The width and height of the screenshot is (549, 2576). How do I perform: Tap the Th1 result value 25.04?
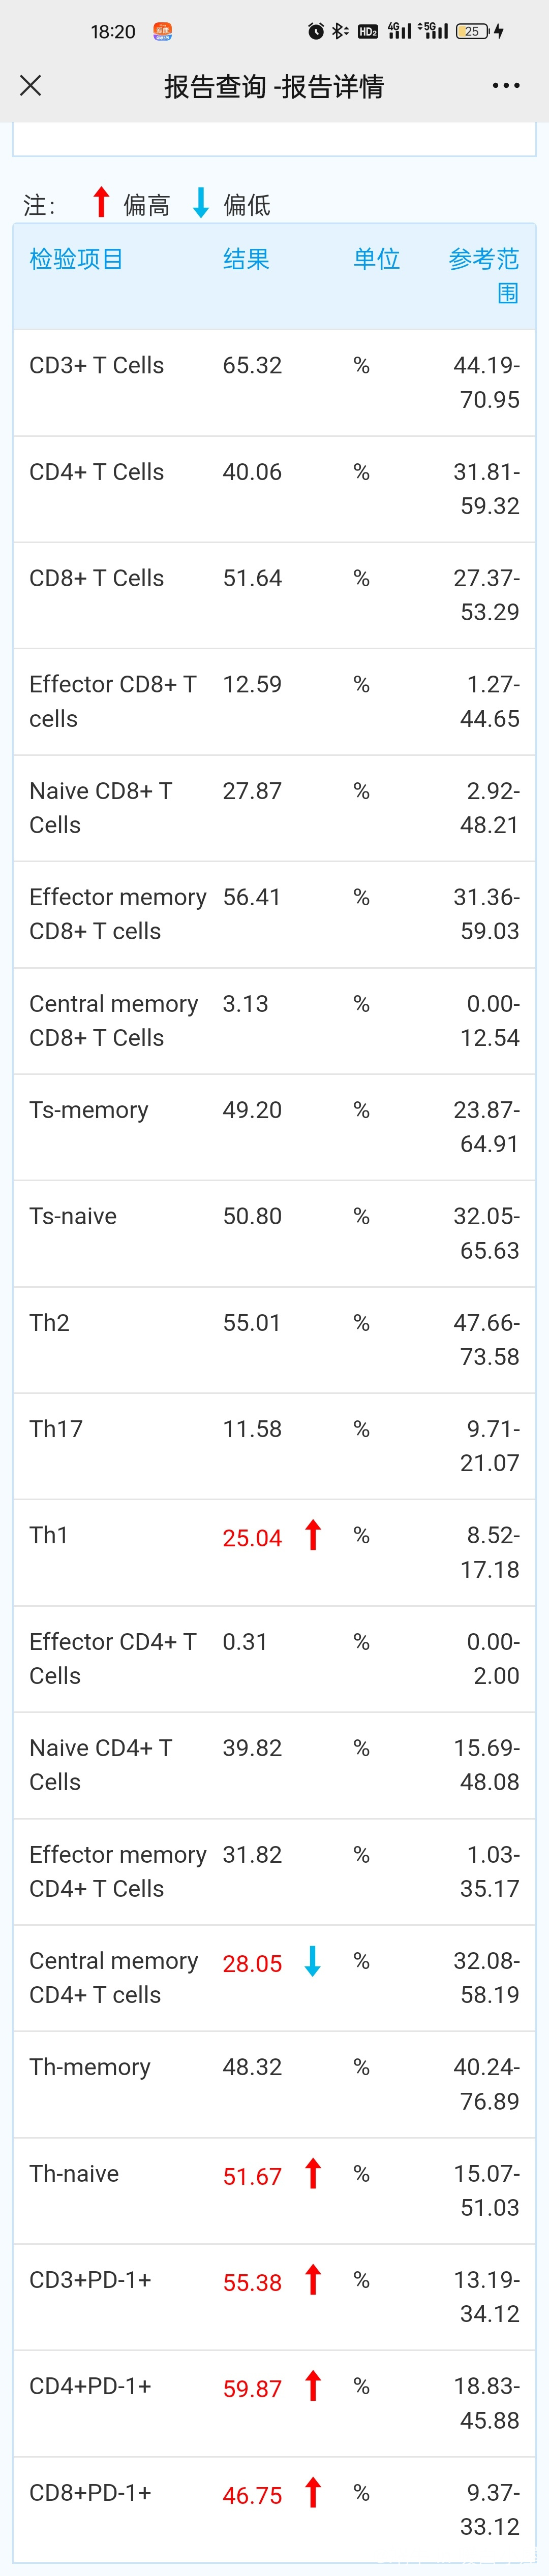[252, 1538]
